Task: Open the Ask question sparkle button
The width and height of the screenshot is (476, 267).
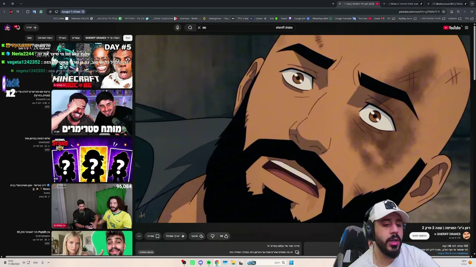Action: pos(175,236)
